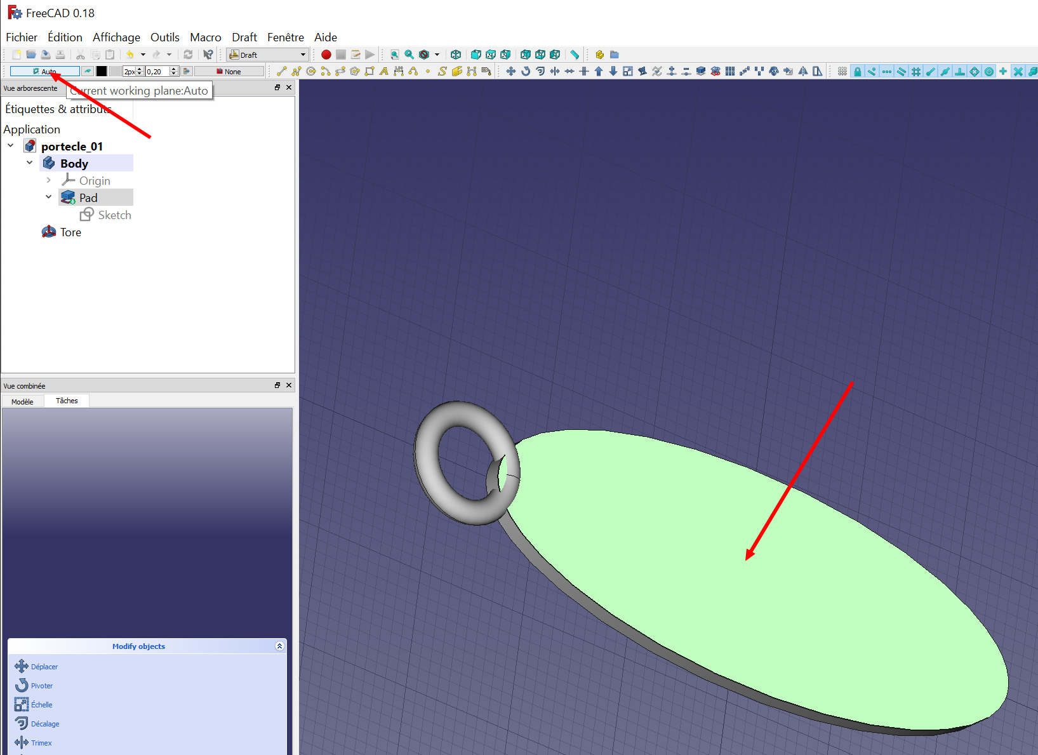This screenshot has width=1038, height=755.
Task: Toggle the Draft grid display
Action: point(842,71)
